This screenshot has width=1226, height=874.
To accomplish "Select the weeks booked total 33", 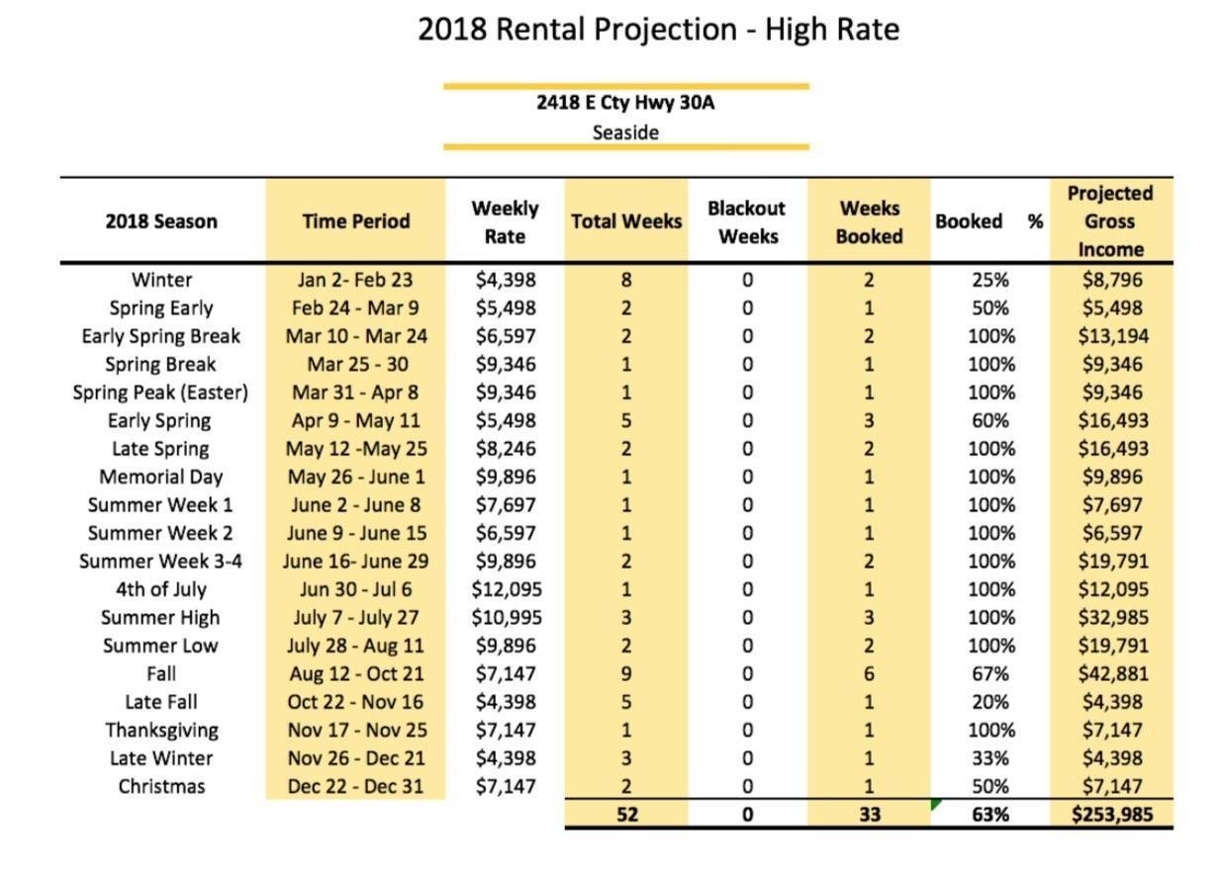I will tap(869, 816).
